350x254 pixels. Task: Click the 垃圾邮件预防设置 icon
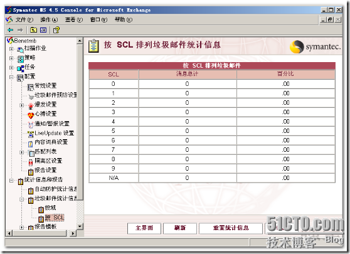(31, 97)
